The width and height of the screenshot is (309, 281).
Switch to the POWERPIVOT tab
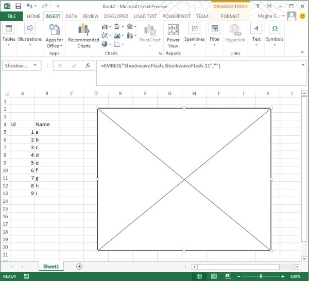pos(176,16)
